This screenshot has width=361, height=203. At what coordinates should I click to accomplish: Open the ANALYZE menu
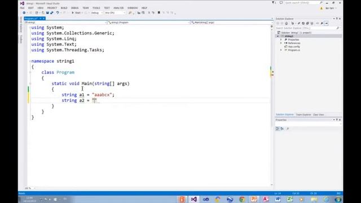tap(118, 8)
